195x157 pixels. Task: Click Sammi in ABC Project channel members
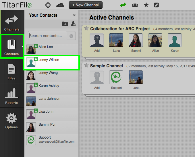coord(136,40)
